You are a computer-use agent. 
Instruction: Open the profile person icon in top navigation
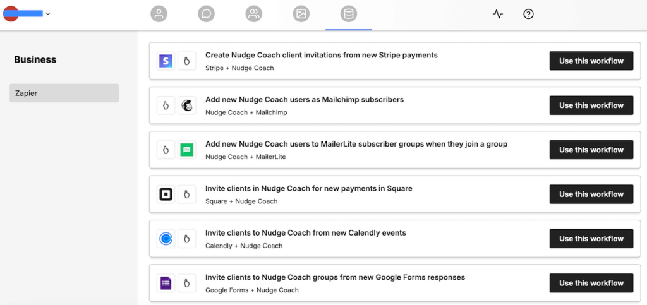coord(159,14)
